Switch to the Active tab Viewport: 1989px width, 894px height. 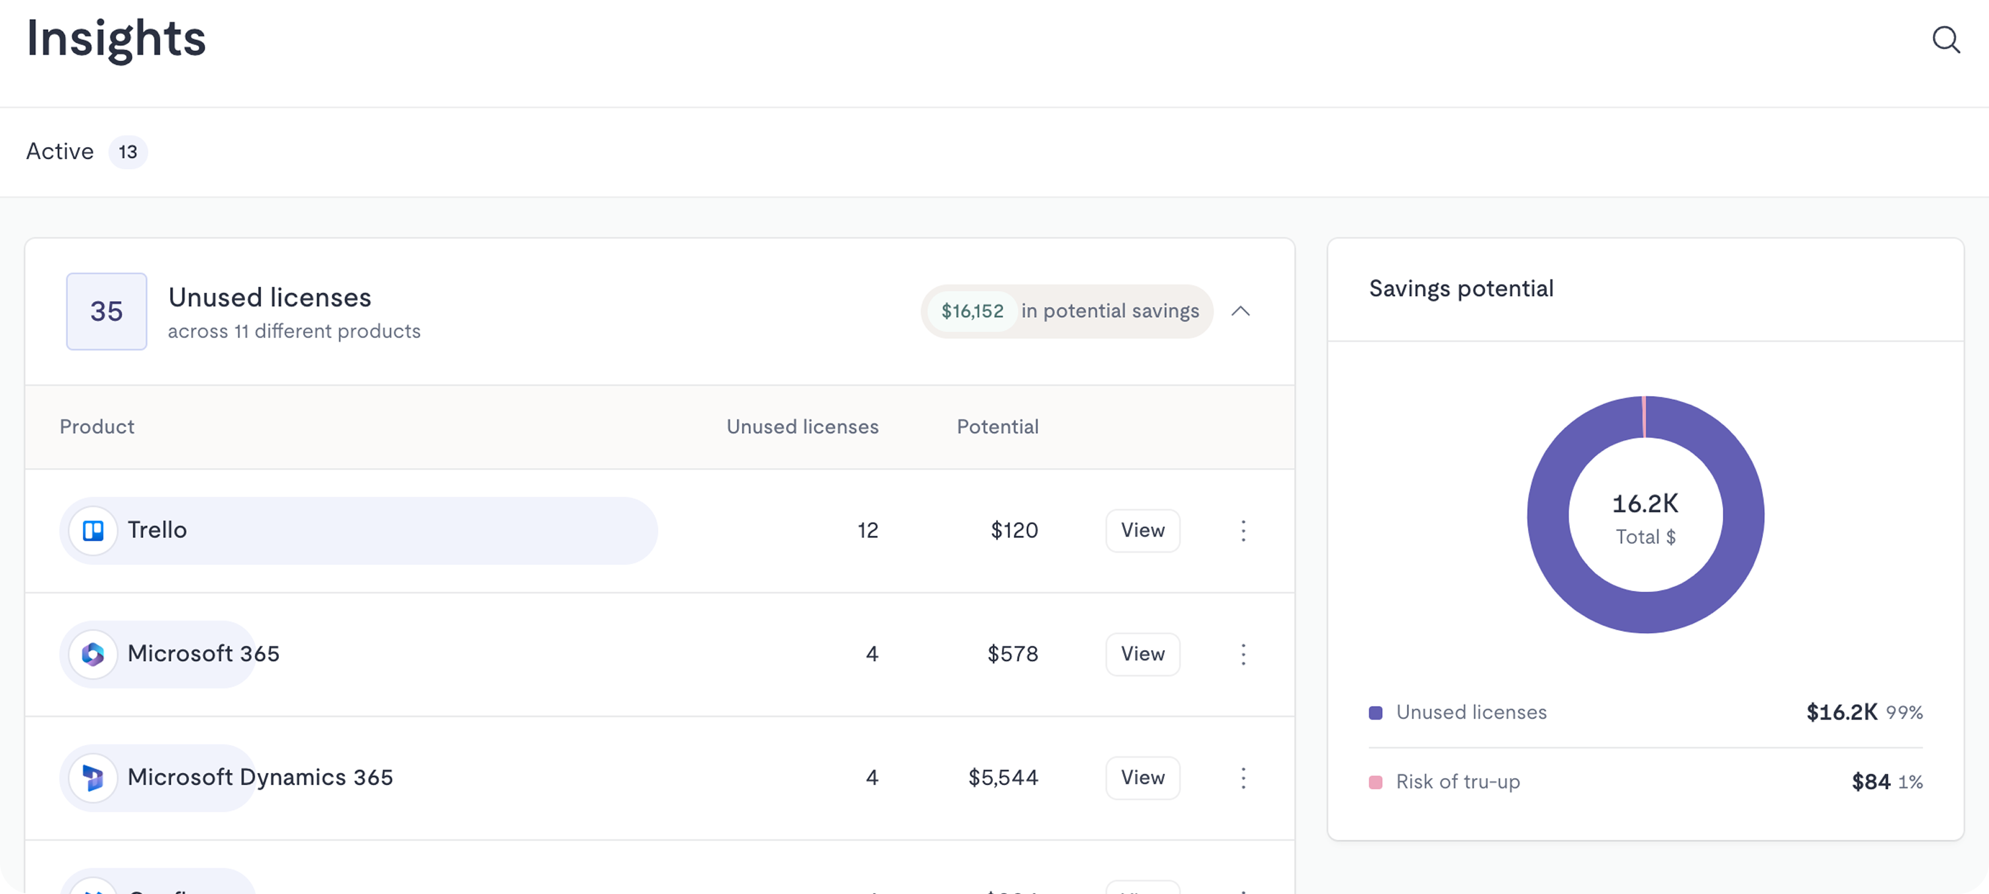(x=61, y=152)
